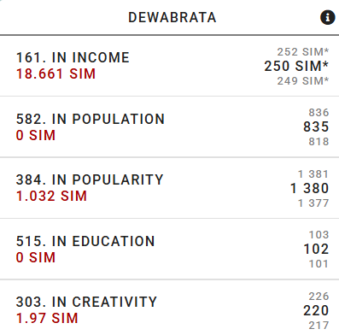Viewport: 339px width, 335px height.
Task: Choose the bold 835 population value
Action: pyautogui.click(x=316, y=126)
